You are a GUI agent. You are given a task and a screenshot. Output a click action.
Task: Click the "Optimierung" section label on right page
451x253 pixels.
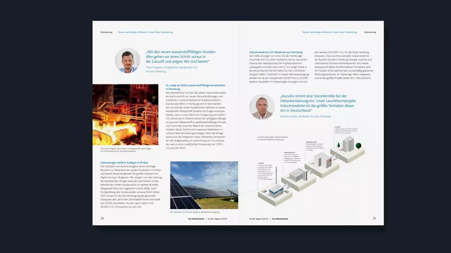click(370, 32)
